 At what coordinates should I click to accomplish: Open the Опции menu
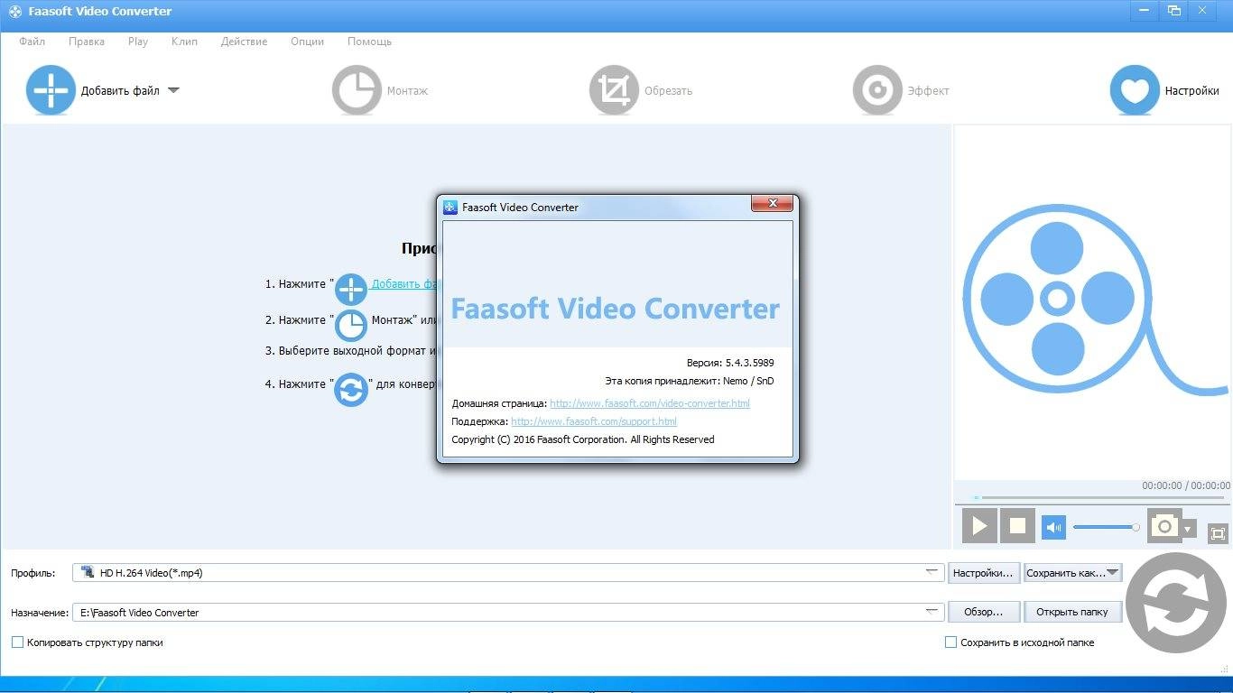tap(307, 42)
